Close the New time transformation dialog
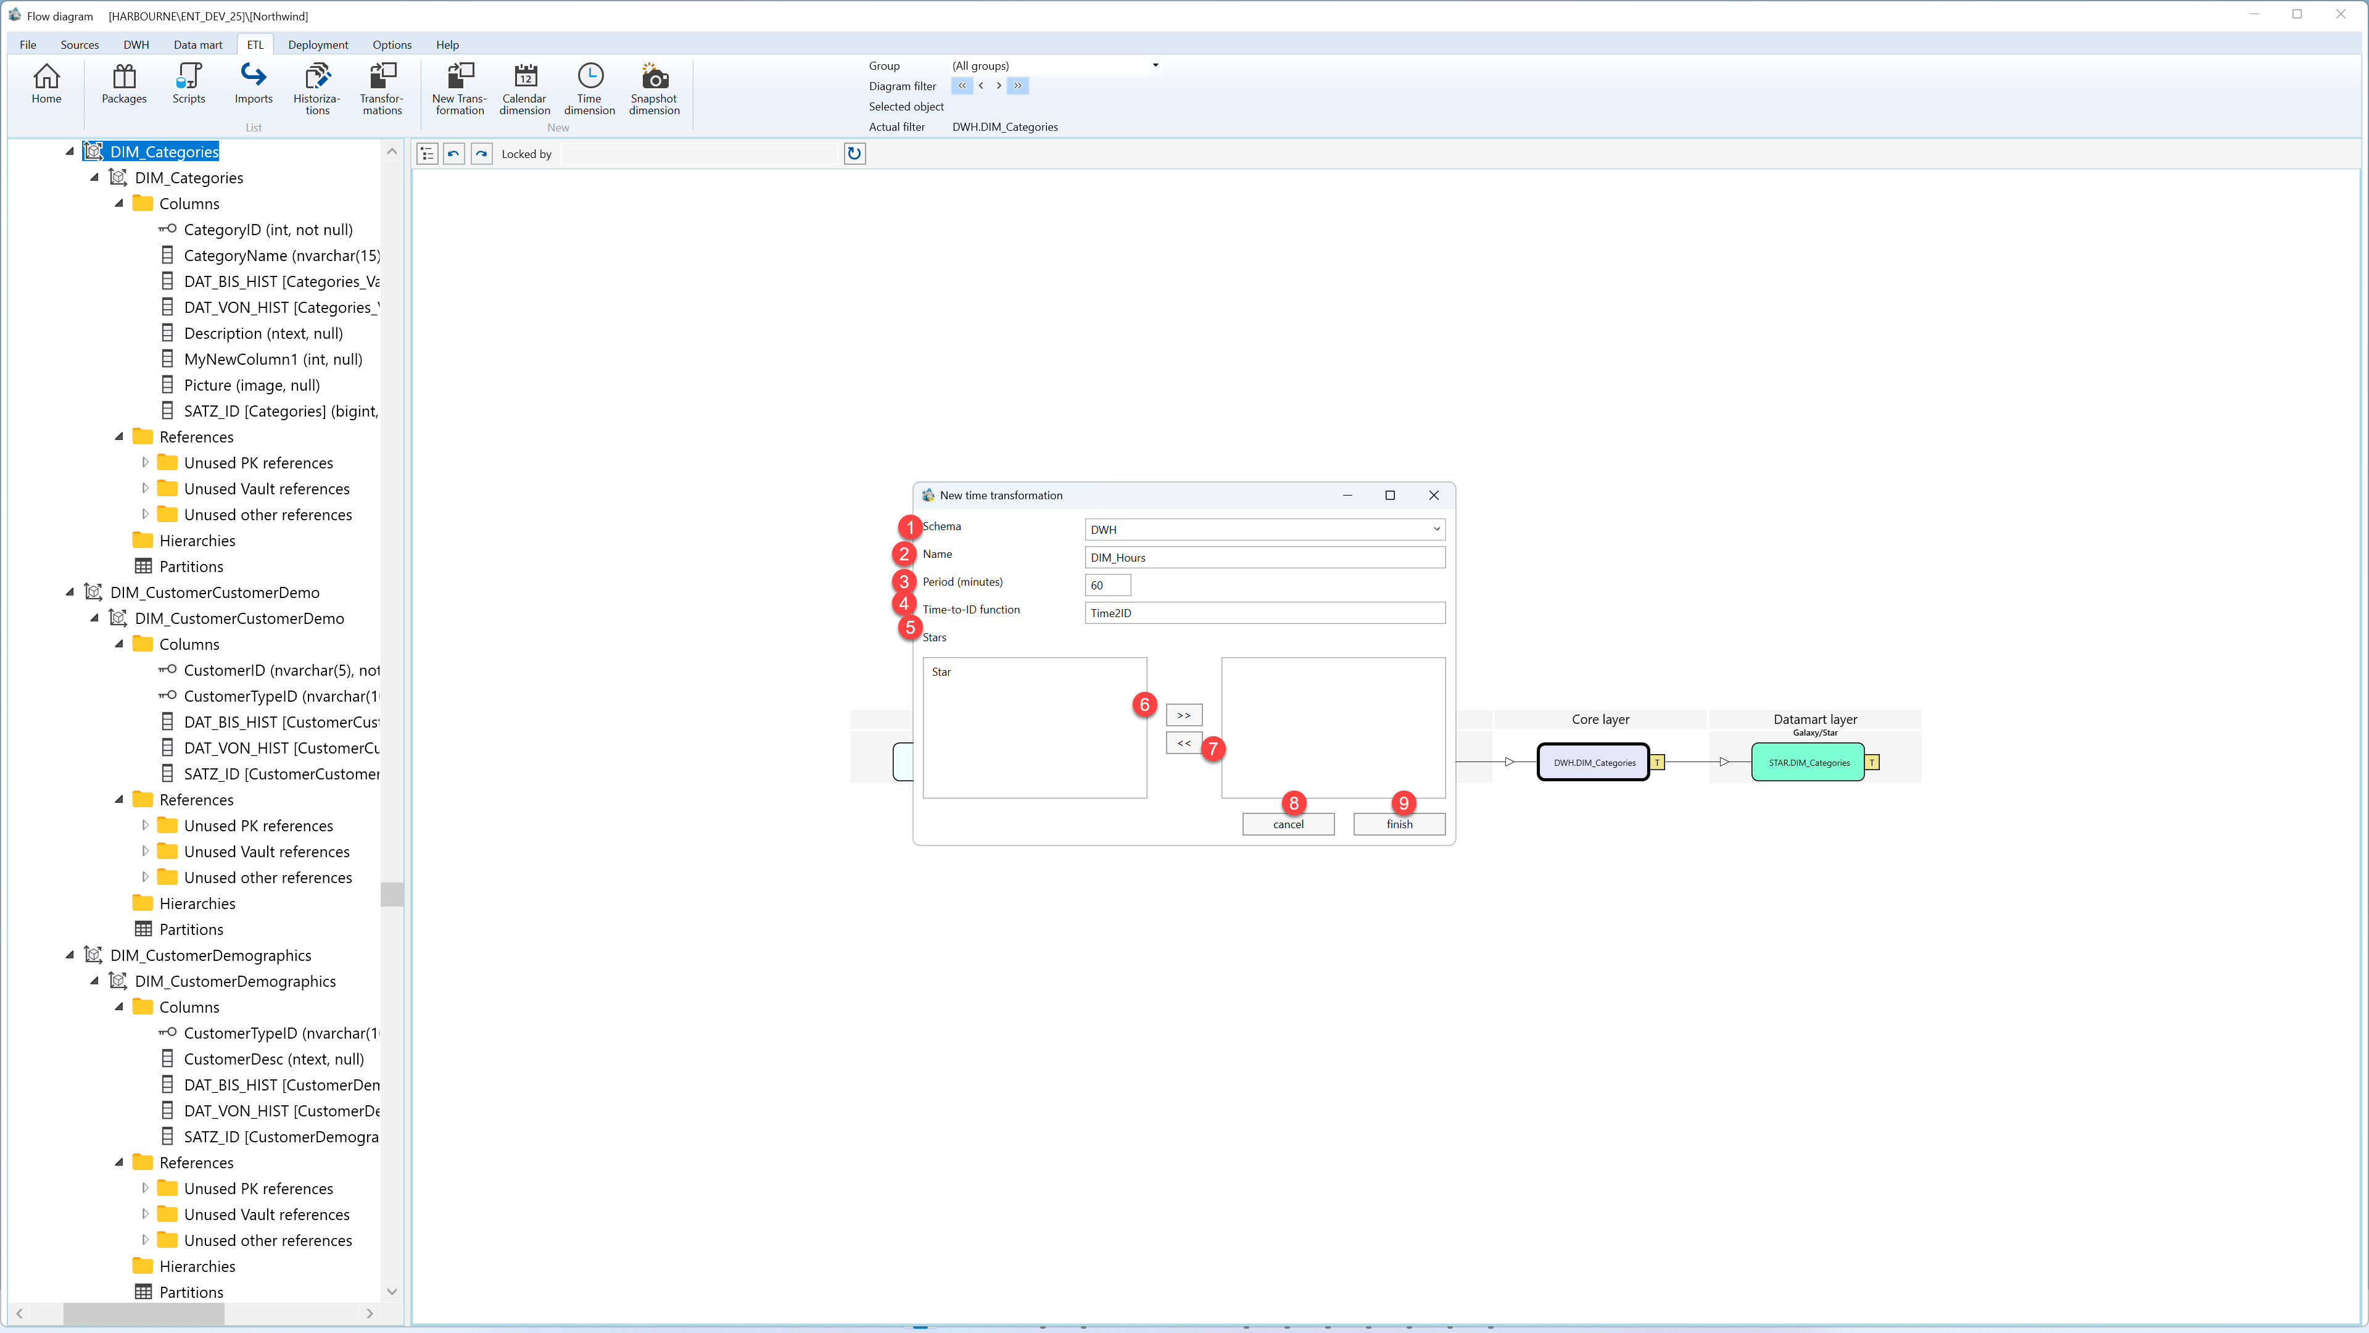 coord(1433,495)
